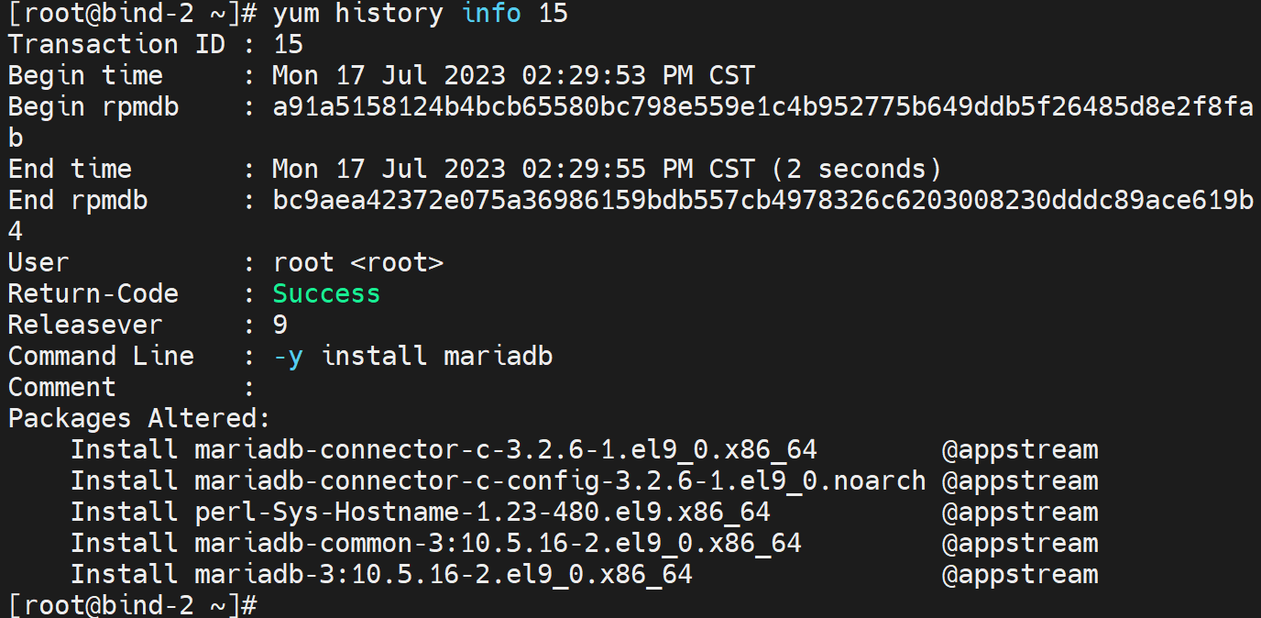Screen dimensions: 1261x618
Task: Click the 'root <root>' user value
Action: click(x=358, y=263)
